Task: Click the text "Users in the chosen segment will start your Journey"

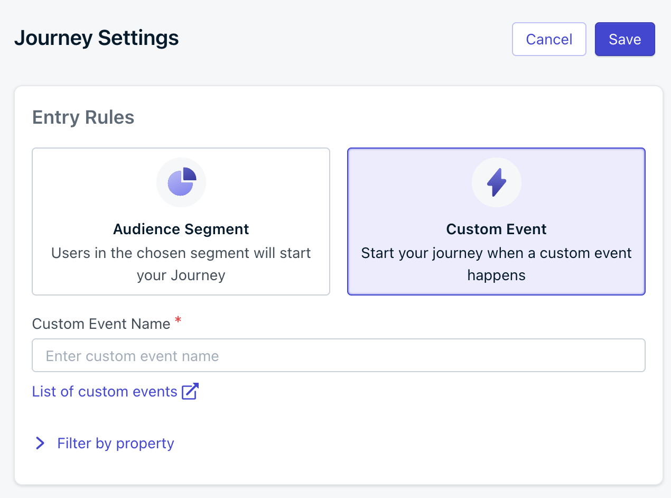Action: pyautogui.click(x=181, y=264)
